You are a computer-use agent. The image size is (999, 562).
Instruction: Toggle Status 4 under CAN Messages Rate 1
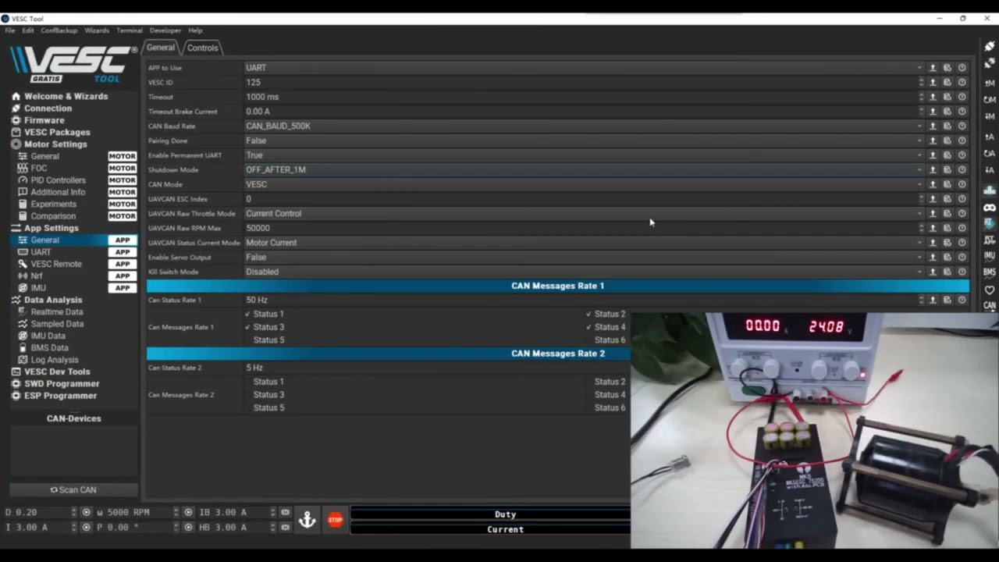coord(606,327)
